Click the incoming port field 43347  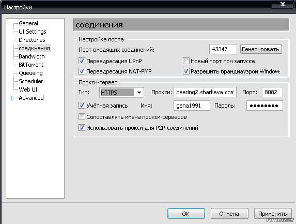pyautogui.click(x=223, y=49)
